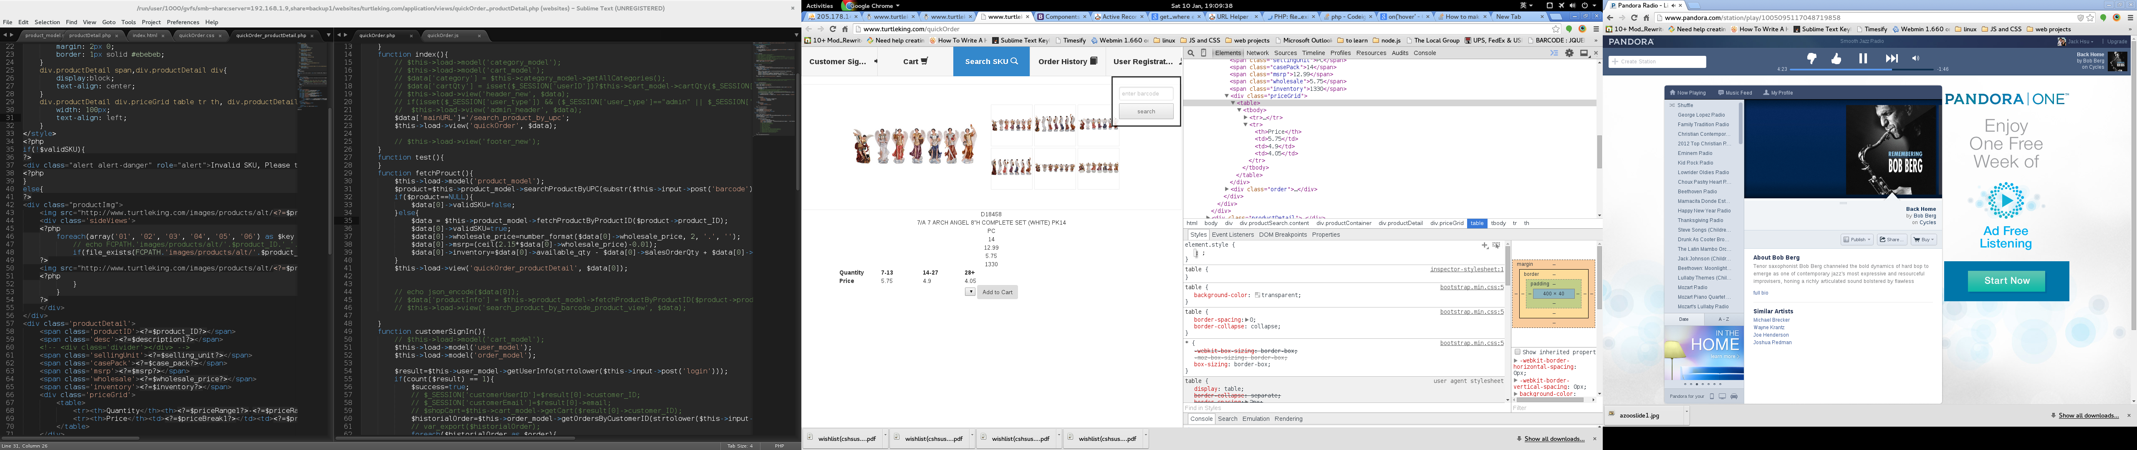
Task: Pause the Pandora track
Action: click(1863, 59)
